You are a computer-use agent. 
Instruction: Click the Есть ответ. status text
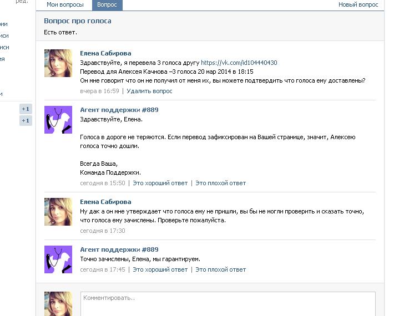[x=60, y=32]
